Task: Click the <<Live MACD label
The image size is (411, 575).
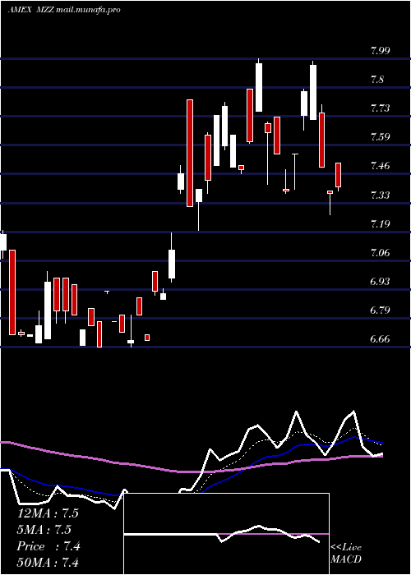Action: pos(346,553)
